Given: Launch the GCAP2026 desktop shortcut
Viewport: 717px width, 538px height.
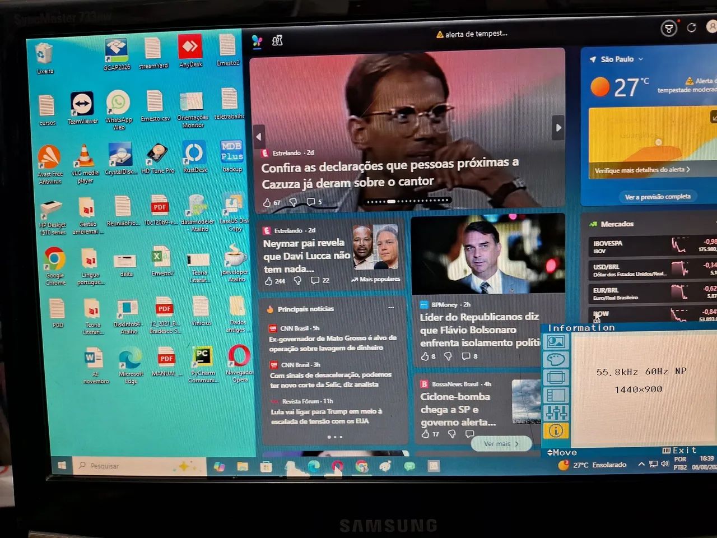Looking at the screenshot, I should [x=117, y=54].
